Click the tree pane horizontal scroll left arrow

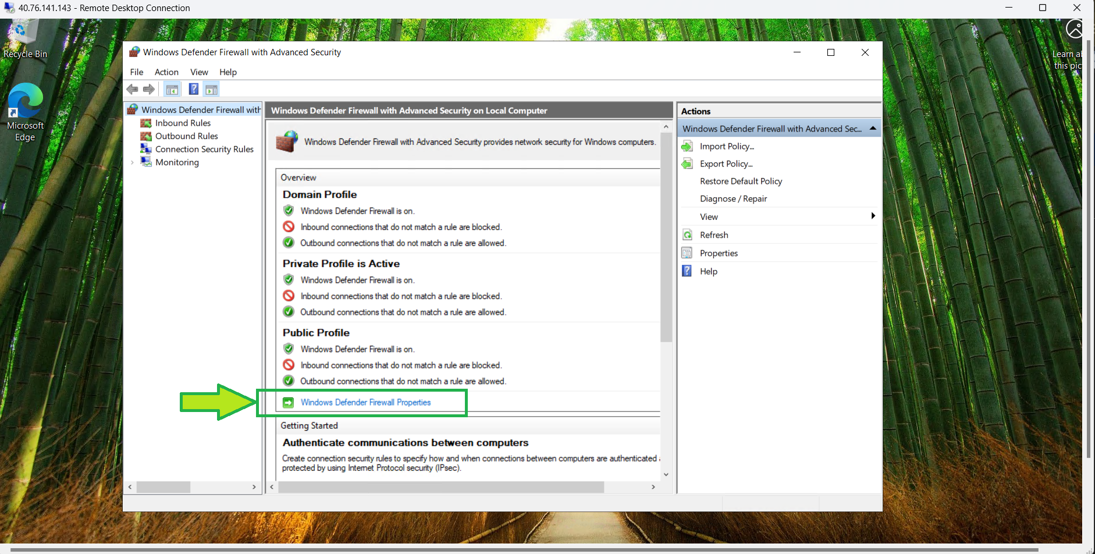(130, 487)
